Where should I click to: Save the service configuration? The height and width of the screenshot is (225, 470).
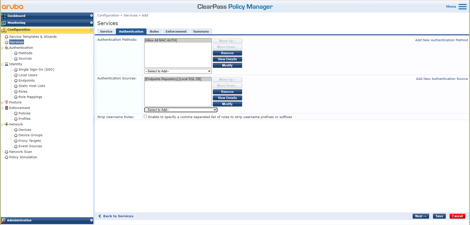tap(439, 216)
